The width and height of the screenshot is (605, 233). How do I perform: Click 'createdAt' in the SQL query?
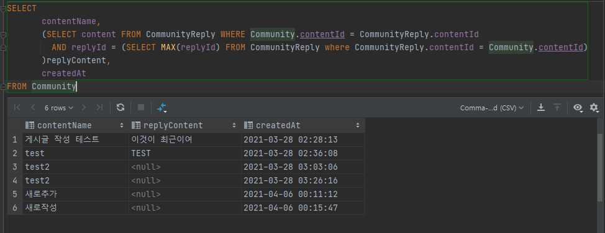pyautogui.click(x=64, y=73)
